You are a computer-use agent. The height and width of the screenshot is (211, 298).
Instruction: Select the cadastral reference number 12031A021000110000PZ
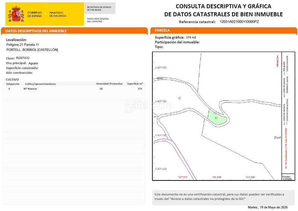pos(239,22)
